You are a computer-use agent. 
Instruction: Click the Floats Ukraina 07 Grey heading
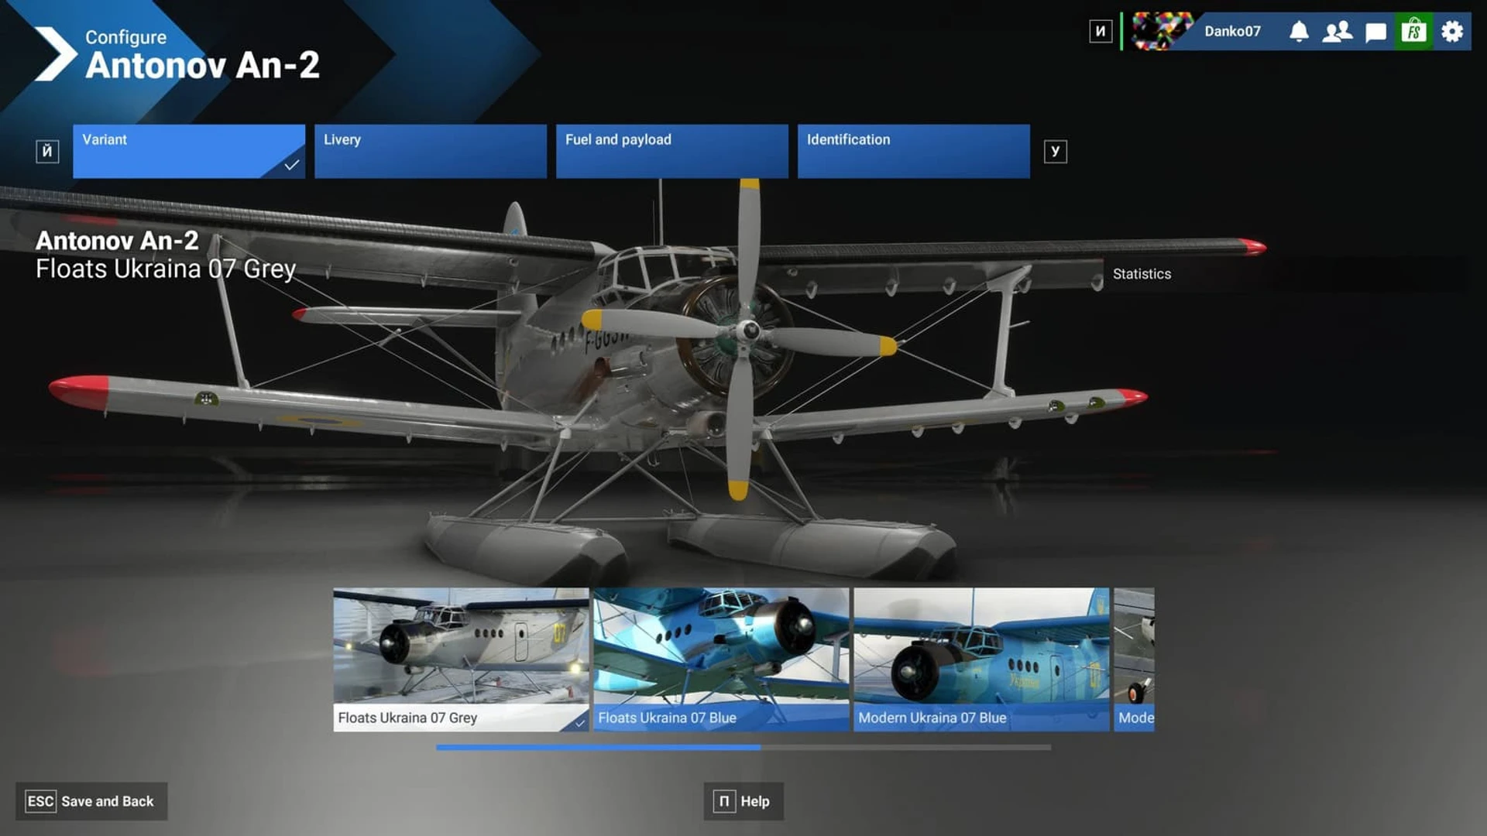tap(166, 269)
